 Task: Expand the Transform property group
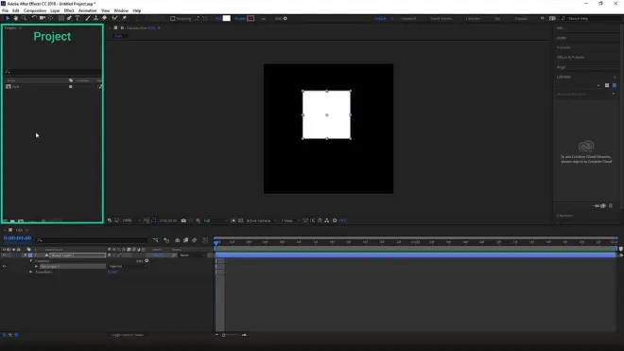[x=30, y=272]
